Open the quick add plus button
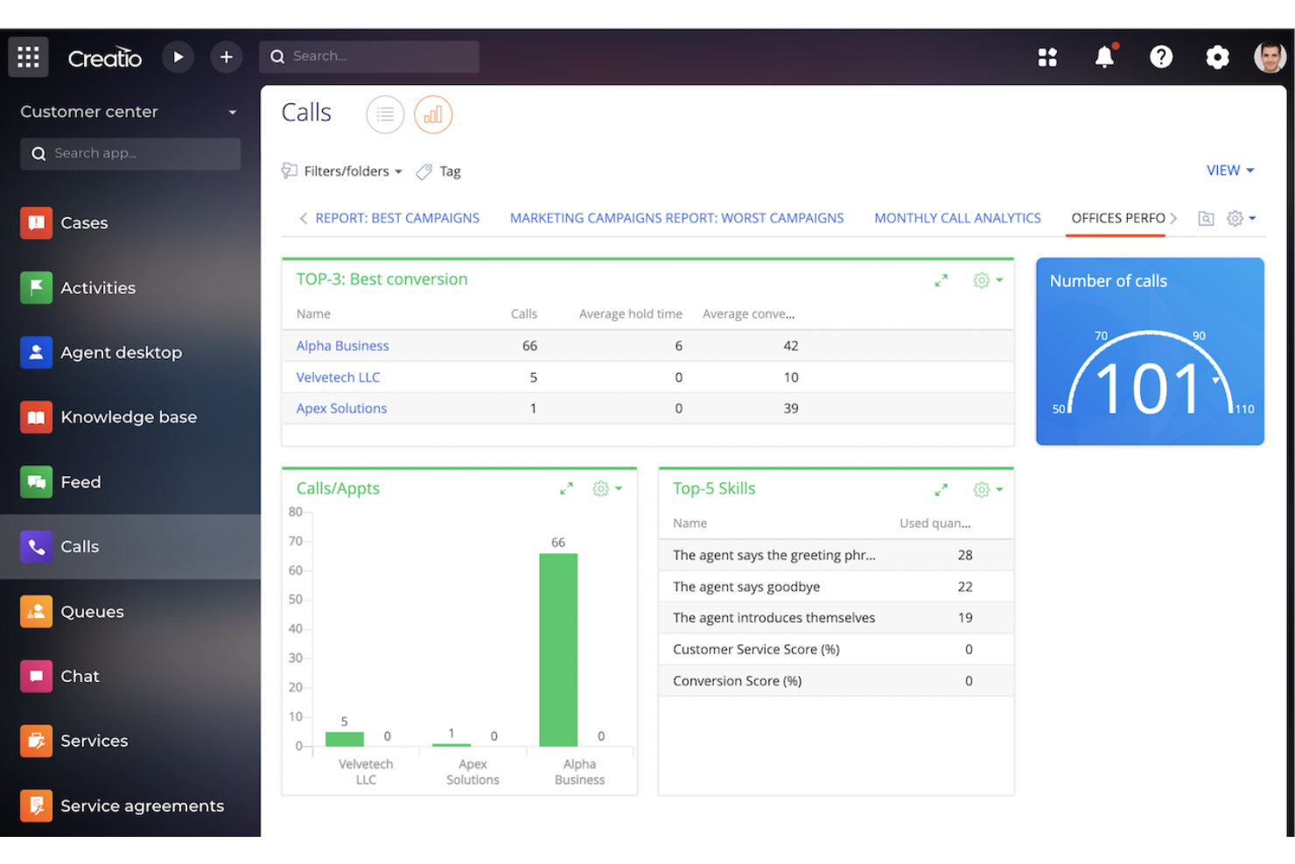1295x864 pixels. [x=226, y=56]
